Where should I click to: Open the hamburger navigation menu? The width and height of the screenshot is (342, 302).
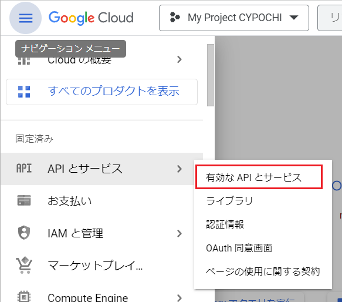tap(26, 18)
